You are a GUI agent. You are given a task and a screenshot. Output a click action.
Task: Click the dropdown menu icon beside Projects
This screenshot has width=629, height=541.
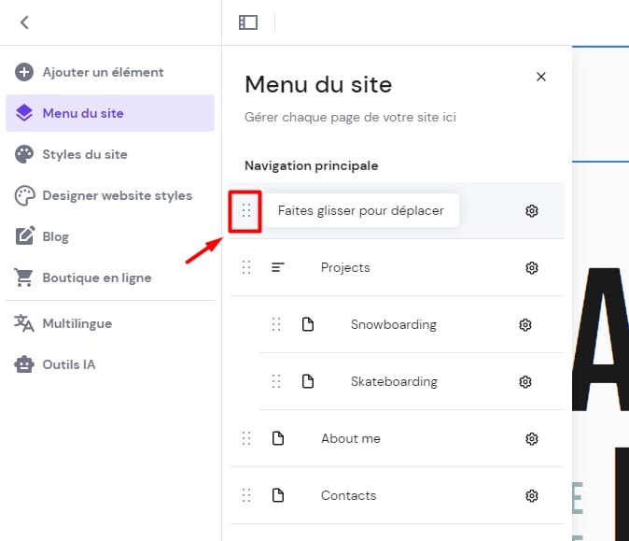(x=277, y=267)
